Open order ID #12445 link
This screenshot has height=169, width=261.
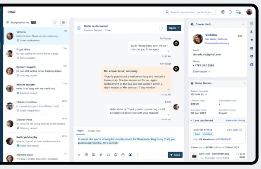click(x=208, y=130)
